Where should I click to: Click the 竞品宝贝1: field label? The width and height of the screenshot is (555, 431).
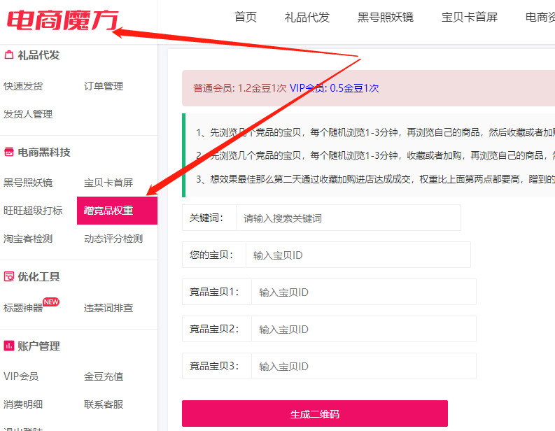tap(214, 292)
